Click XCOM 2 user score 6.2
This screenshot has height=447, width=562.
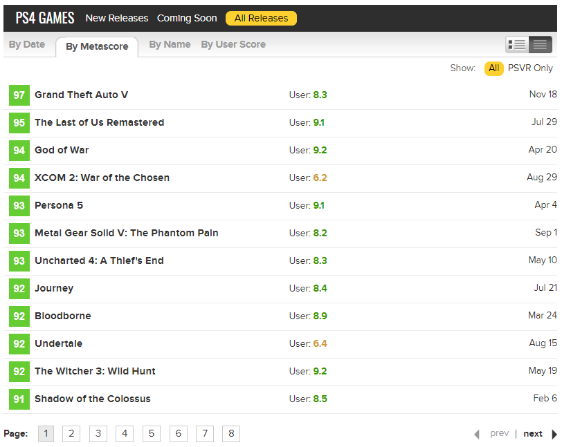pyautogui.click(x=320, y=178)
